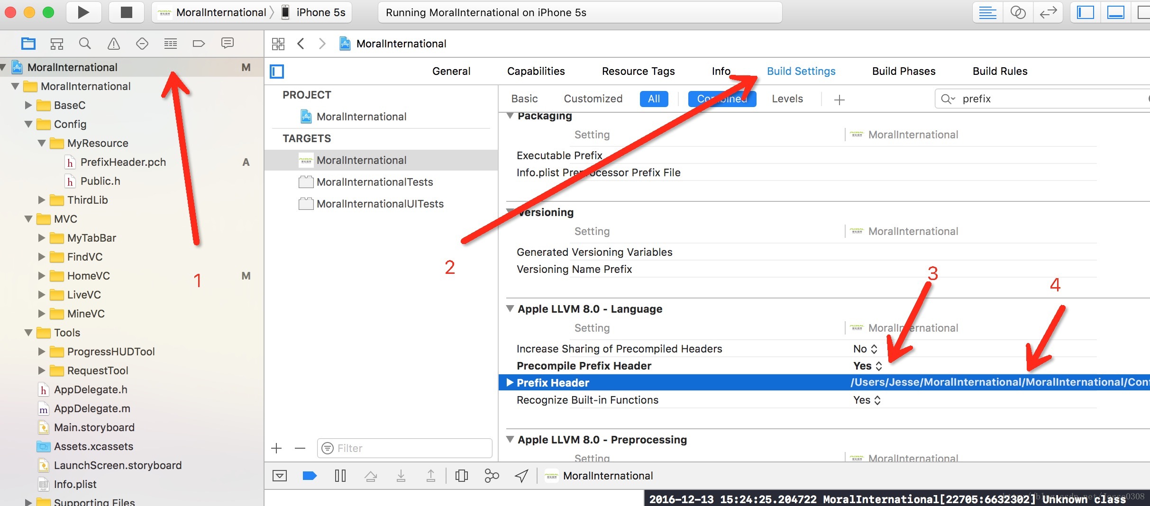Viewport: 1150px width, 506px height.
Task: Open the Debug navigator icon
Action: 171,44
